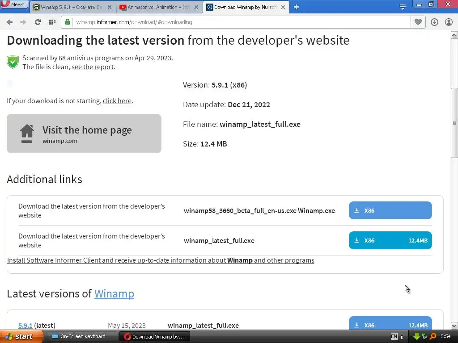Download winamp_latest_full.exe X86 12.4MB in Additional links
458x343 pixels.
(390, 240)
